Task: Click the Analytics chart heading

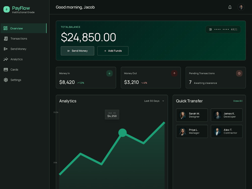Action: coord(68,101)
